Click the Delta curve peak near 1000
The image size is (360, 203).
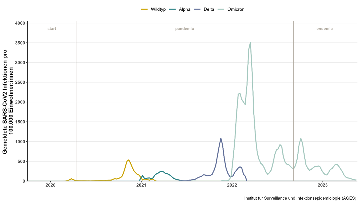click(221, 138)
